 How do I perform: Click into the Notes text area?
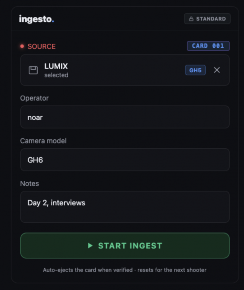125,207
